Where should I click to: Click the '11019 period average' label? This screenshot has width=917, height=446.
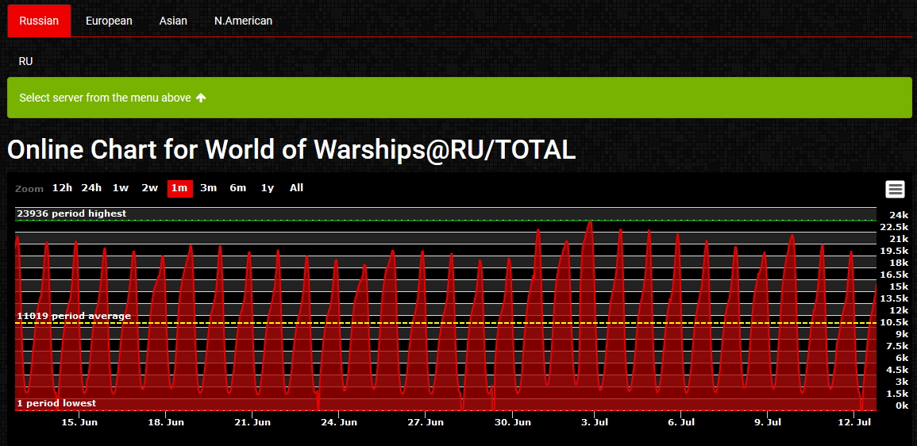click(x=74, y=316)
